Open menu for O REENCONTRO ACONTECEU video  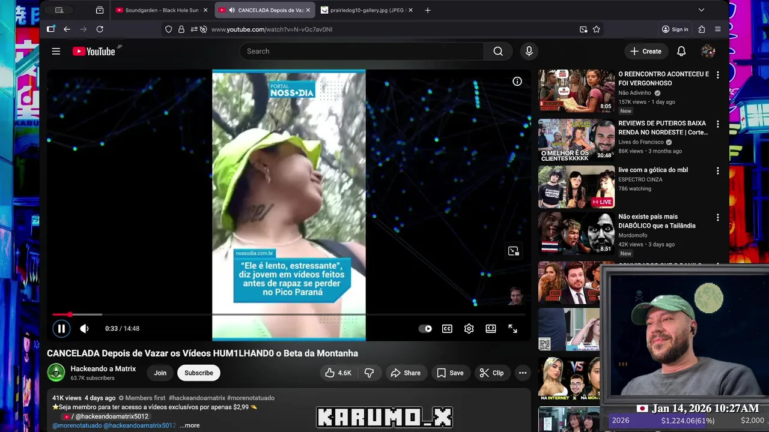717,75
